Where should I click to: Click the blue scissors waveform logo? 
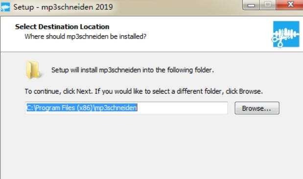point(286,34)
